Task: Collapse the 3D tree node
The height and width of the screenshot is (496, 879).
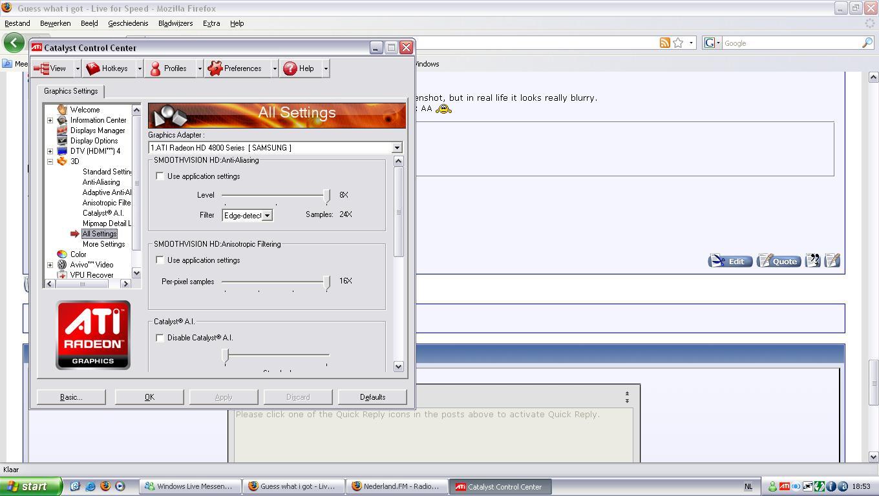Action: tap(50, 161)
